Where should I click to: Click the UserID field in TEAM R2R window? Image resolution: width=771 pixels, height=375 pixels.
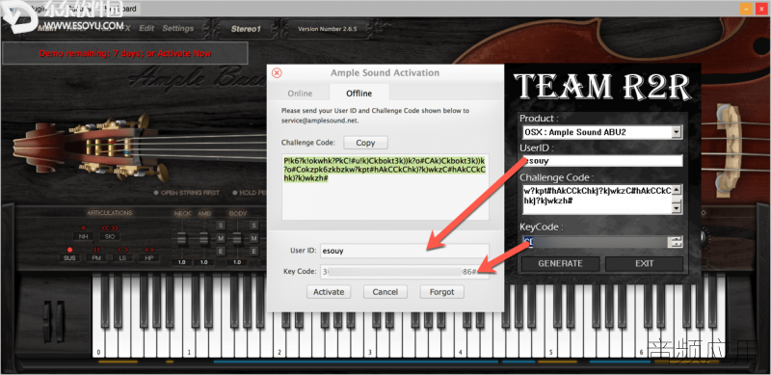[x=602, y=160]
